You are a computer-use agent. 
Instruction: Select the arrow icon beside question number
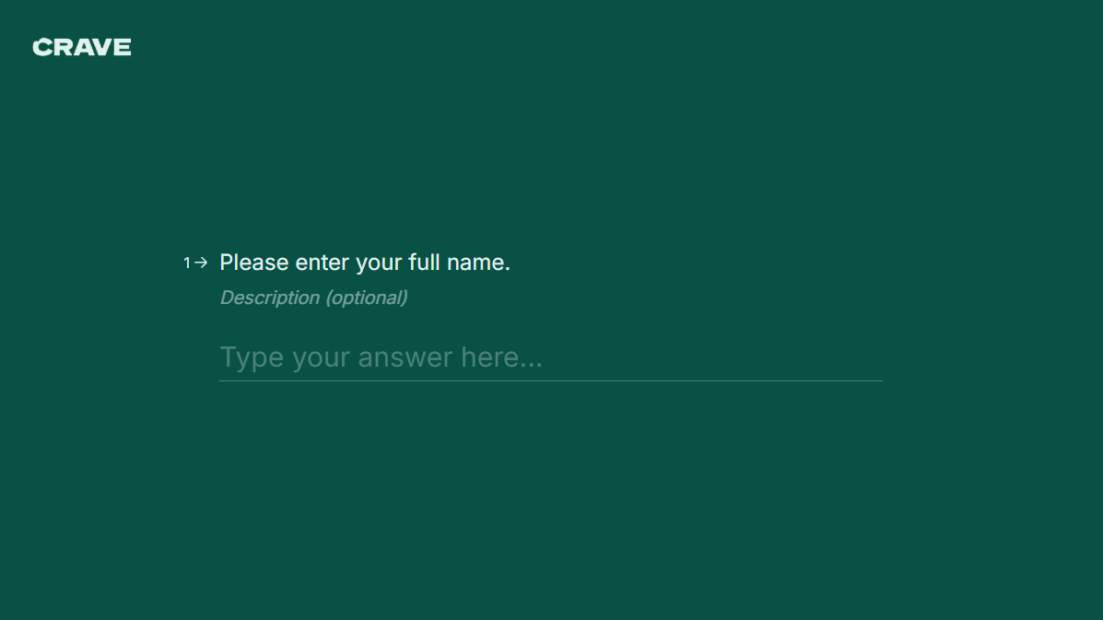tap(201, 262)
